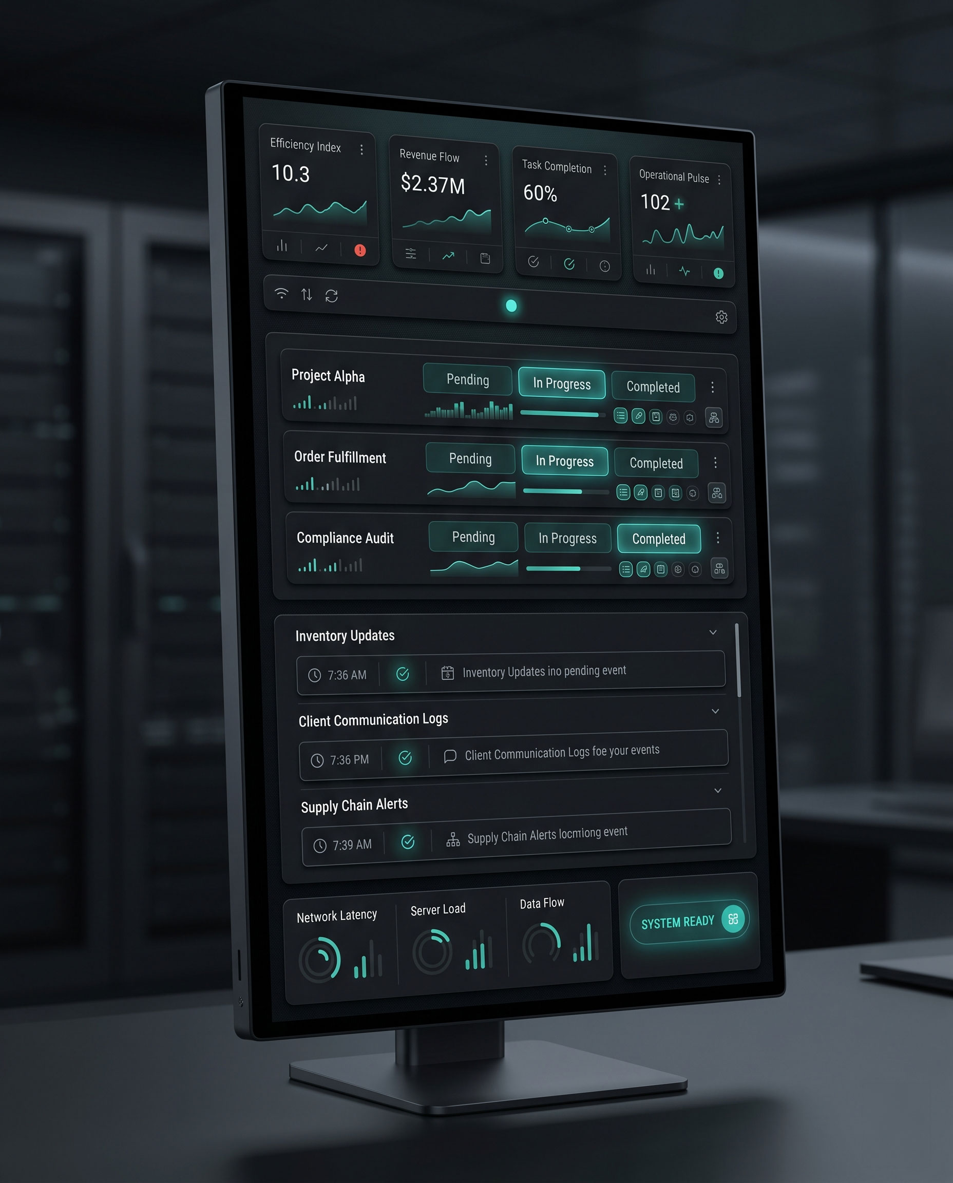Click the hierarchy icon in Compliance Audit row
This screenshot has width=953, height=1183.
tap(719, 569)
